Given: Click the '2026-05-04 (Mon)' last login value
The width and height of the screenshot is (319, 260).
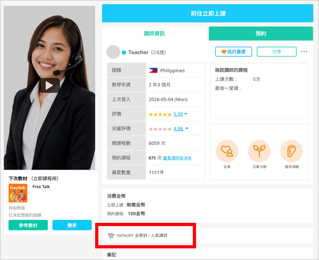Looking at the screenshot, I should click(168, 99).
